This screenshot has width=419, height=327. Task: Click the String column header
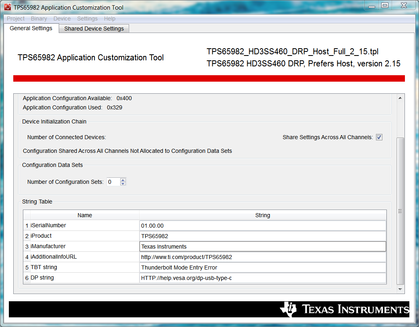(x=263, y=215)
